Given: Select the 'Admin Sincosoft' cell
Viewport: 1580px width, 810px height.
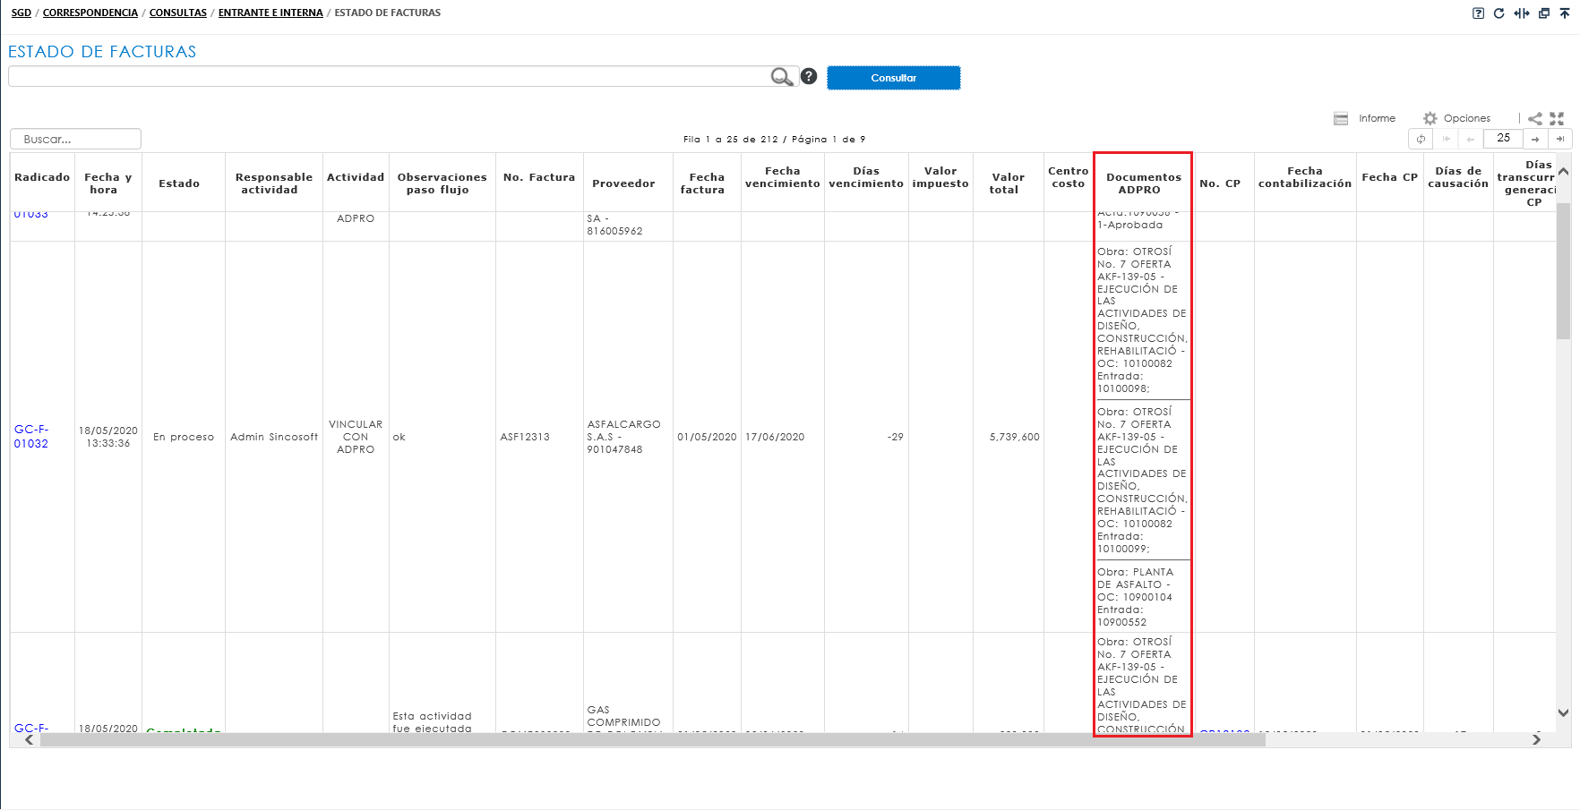Looking at the screenshot, I should coord(274,437).
